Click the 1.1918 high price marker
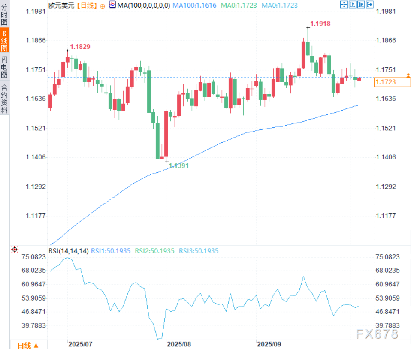 click(x=320, y=24)
